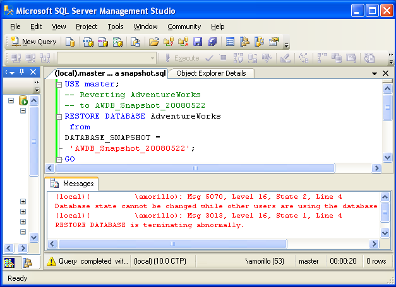Click the New Query toolbar button
The width and height of the screenshot is (396, 287).
point(34,42)
